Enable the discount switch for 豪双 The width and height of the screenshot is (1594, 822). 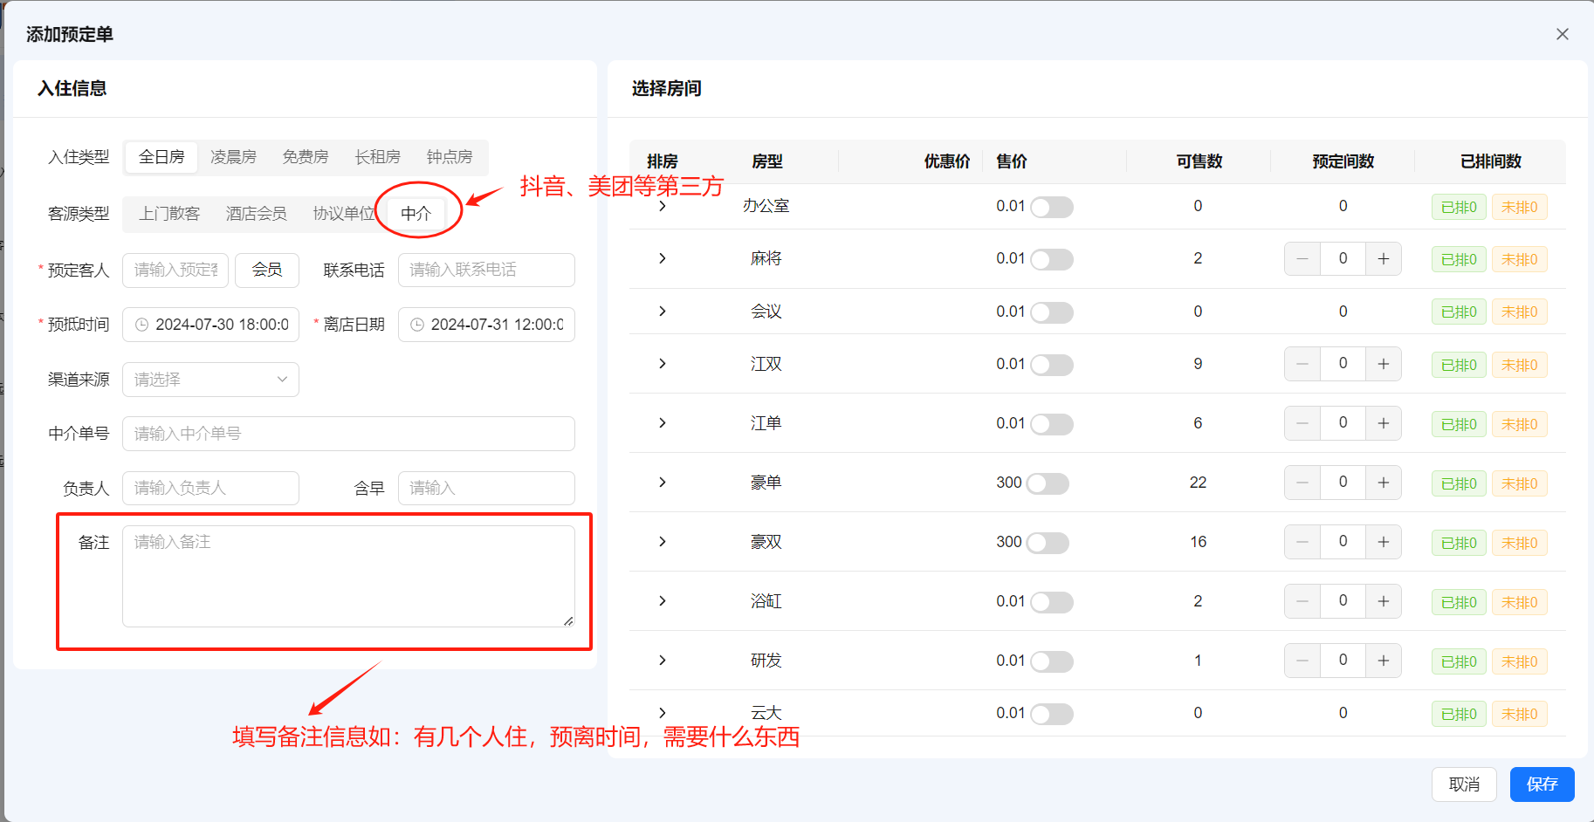(1047, 543)
